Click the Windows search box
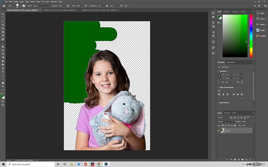Screen dimensions: 268x167 (31, 164)
